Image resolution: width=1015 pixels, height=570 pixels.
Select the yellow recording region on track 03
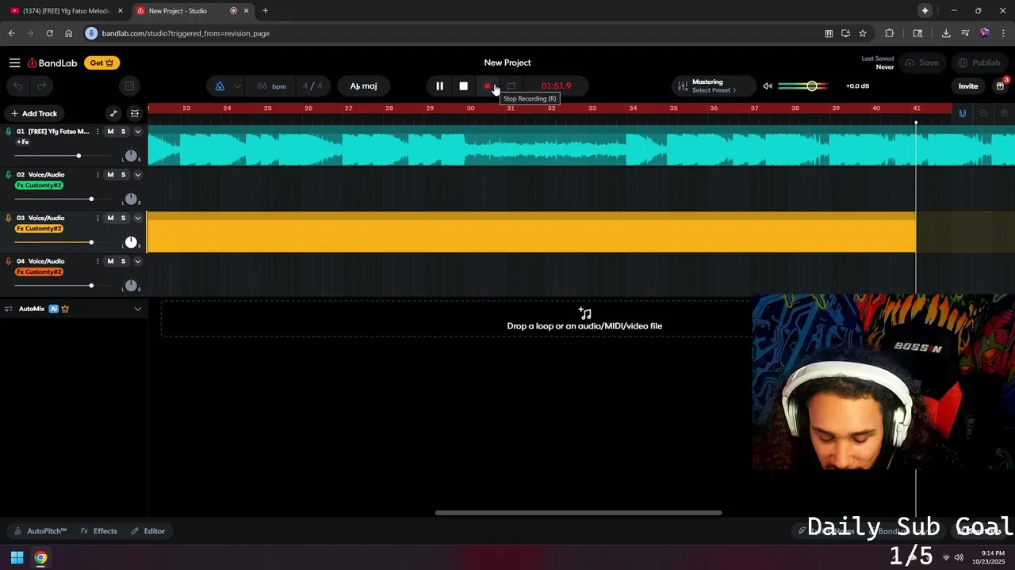[x=531, y=232]
